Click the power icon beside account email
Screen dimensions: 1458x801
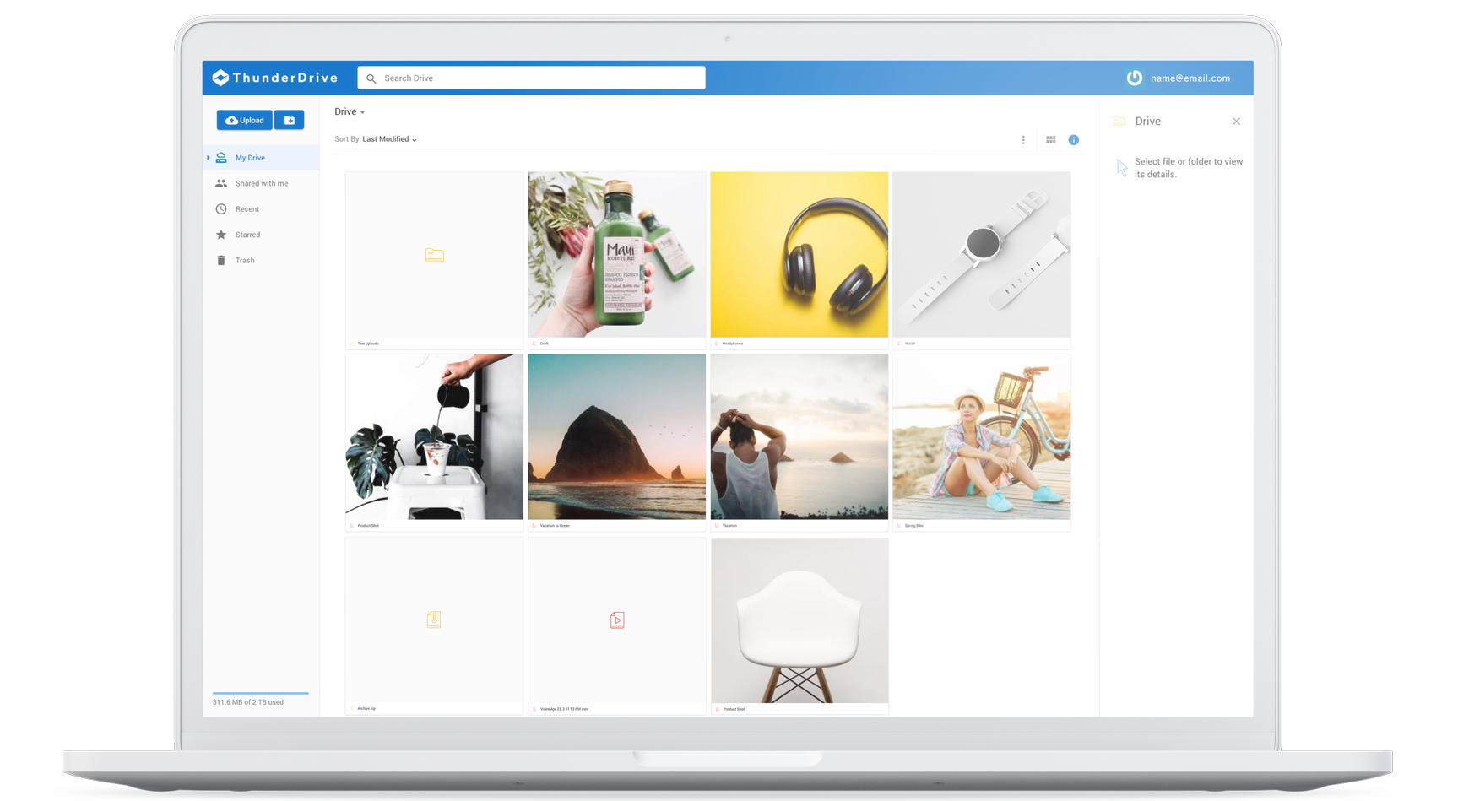point(1134,78)
